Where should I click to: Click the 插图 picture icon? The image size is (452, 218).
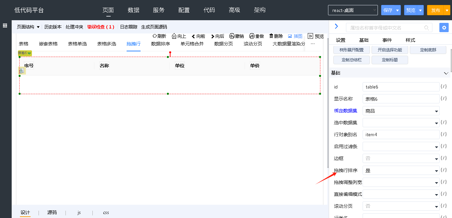290,36
